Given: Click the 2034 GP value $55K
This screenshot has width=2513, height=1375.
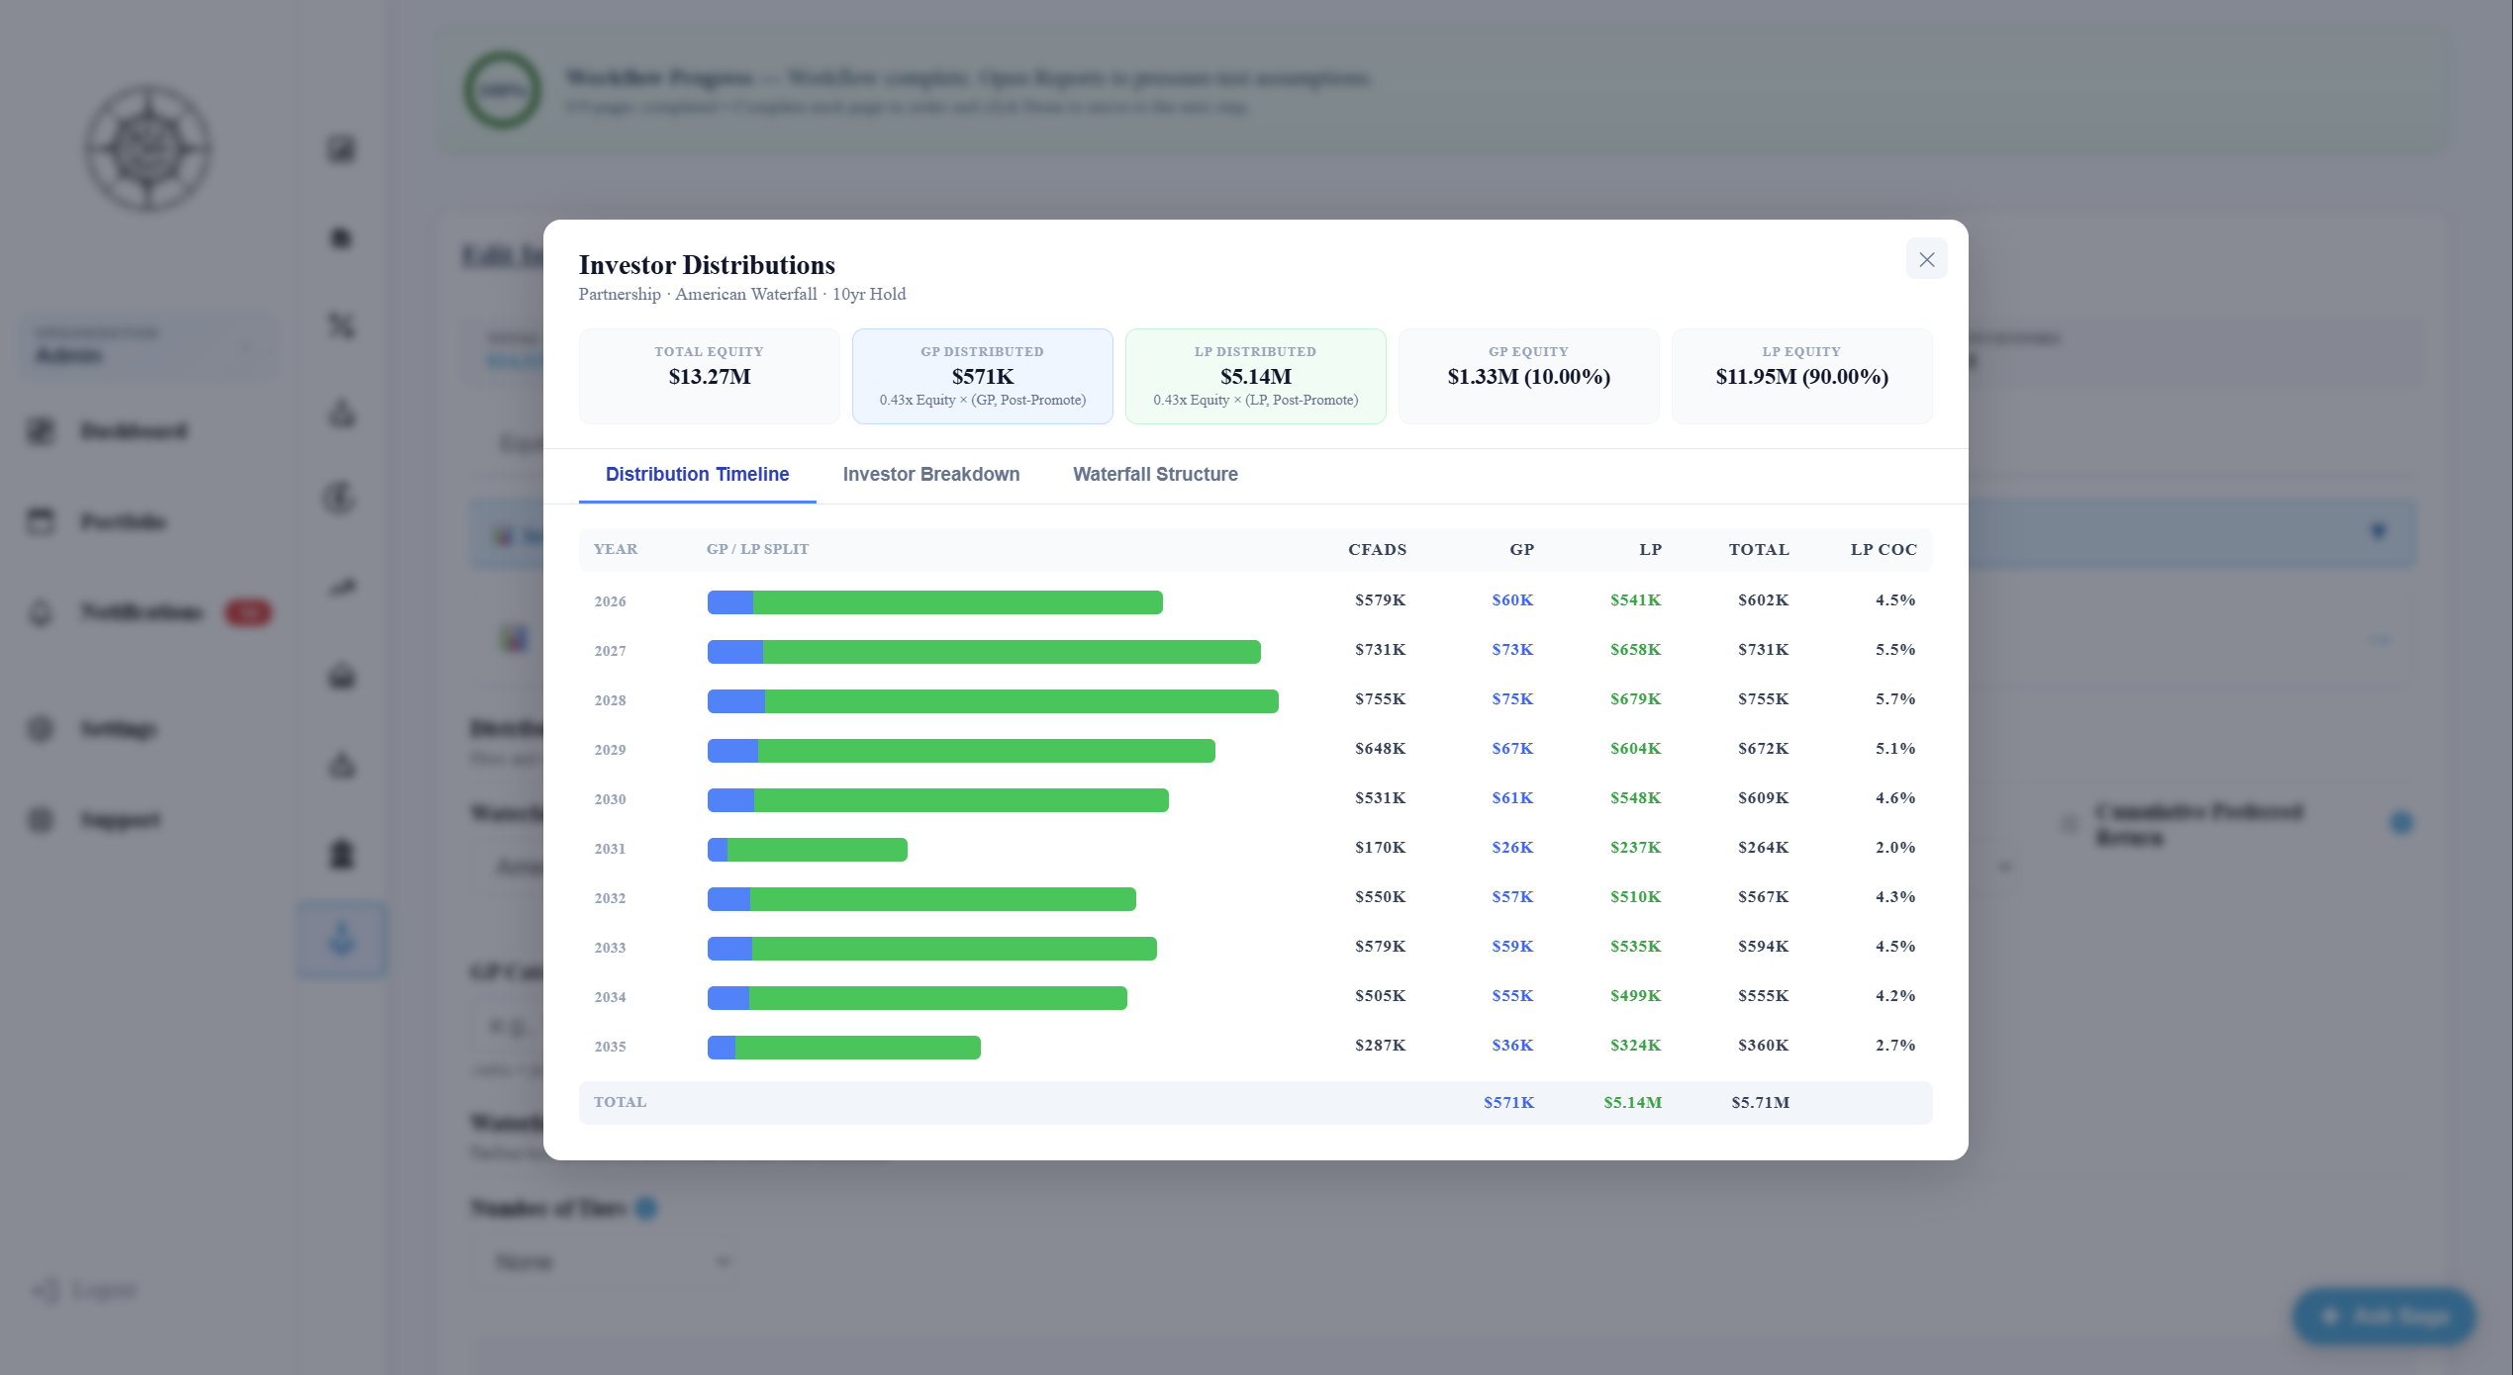Looking at the screenshot, I should click(x=1512, y=995).
